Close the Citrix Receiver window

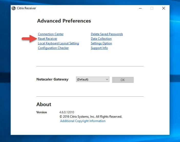[164, 8]
